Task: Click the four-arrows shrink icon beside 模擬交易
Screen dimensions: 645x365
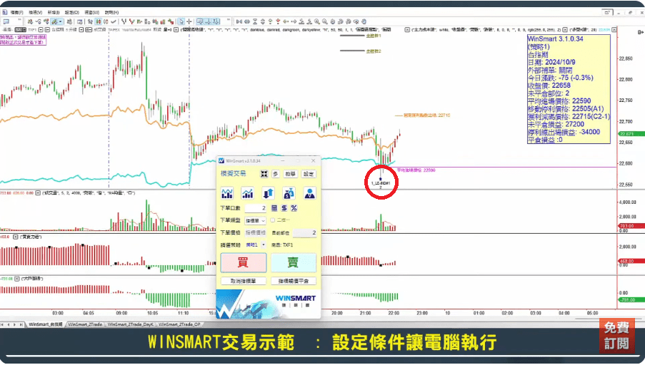Action: [x=264, y=174]
